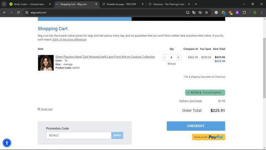Screen dimensions: 266x150
Task: Check out with PayPal
Action: [209, 137]
